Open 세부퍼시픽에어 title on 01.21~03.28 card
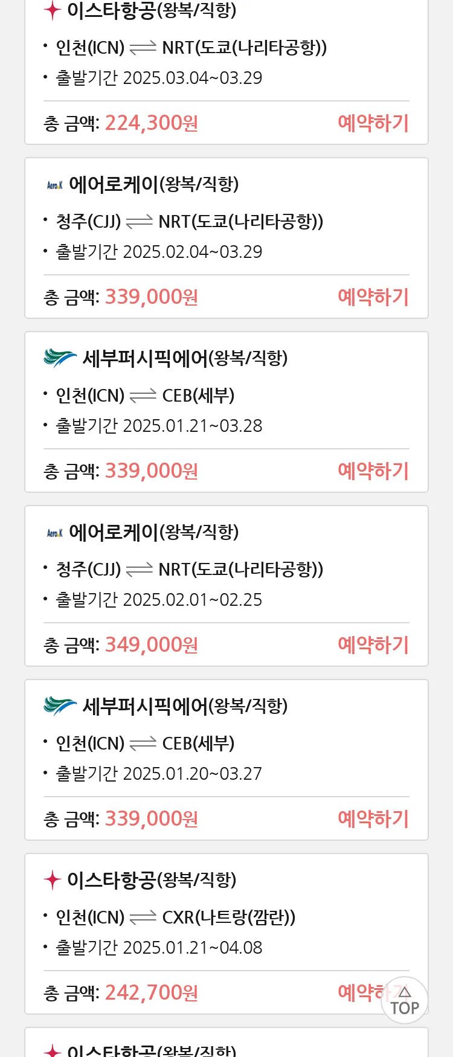453x1057 pixels. (x=185, y=358)
